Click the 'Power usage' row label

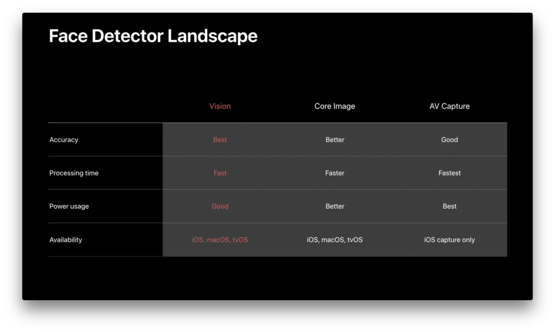click(69, 207)
